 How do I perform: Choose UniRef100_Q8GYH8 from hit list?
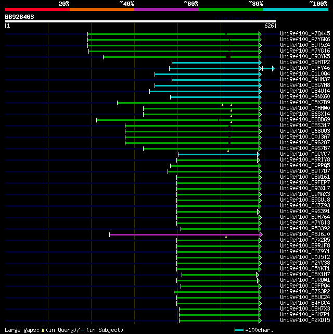(x=305, y=85)
